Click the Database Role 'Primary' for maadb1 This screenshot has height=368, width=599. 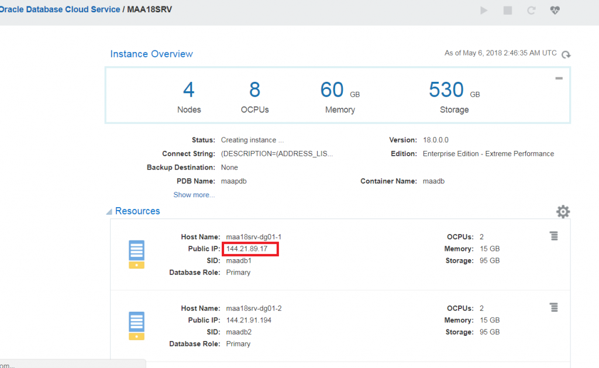point(239,273)
